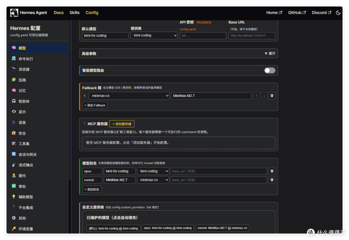Click the Base URL localhost input field
Image resolution: width=349 pixels, height=240 pixels.
click(x=252, y=36)
